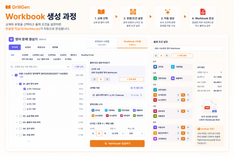Check the p.12 / Q1 checkbox
This screenshot has width=234, height=156.
pyautogui.click(x=25, y=94)
